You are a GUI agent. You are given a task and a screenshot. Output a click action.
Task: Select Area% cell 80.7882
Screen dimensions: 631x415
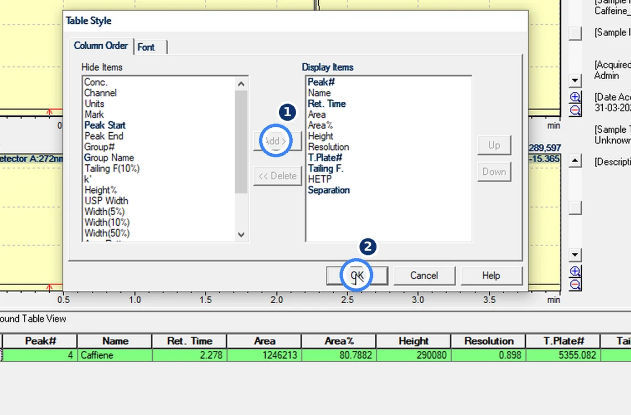click(339, 355)
